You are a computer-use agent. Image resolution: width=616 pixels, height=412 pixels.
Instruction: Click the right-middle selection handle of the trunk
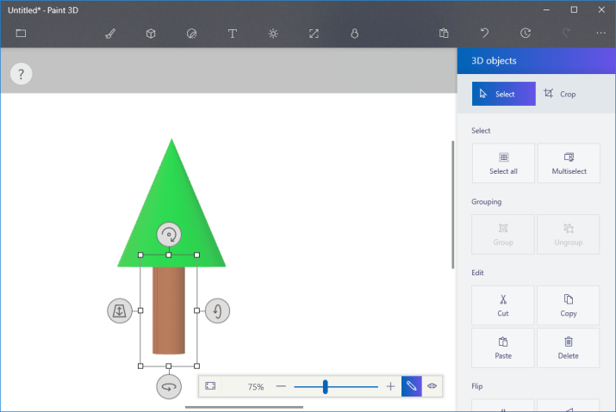click(196, 311)
